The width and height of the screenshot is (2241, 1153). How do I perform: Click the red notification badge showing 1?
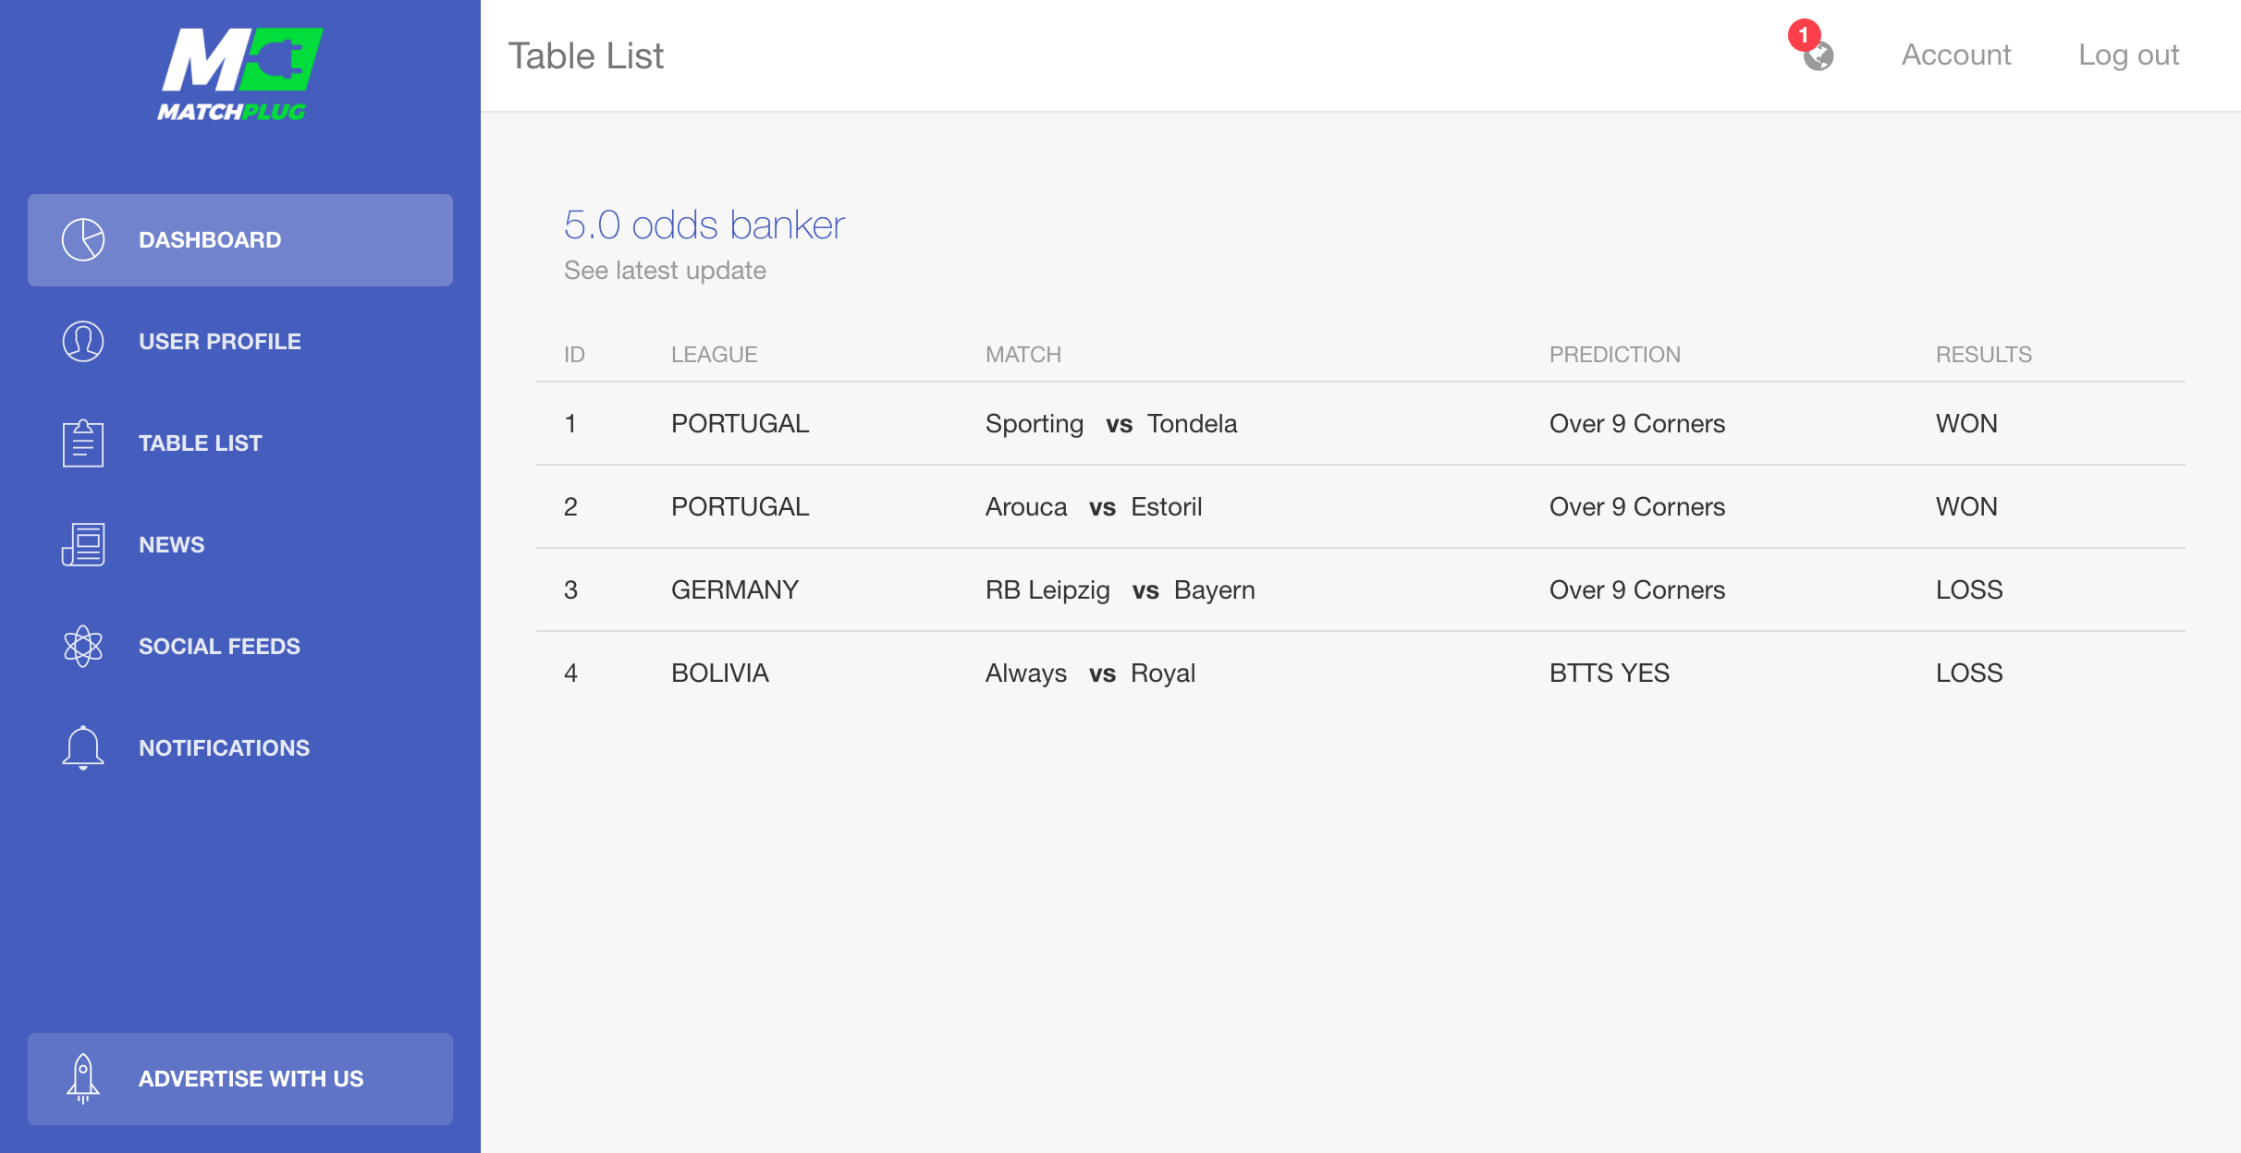1804,35
